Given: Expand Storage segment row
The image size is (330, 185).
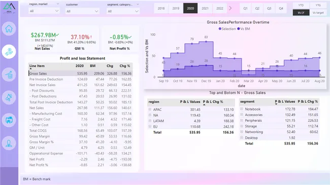Looking at the screenshot, I should (242, 126).
